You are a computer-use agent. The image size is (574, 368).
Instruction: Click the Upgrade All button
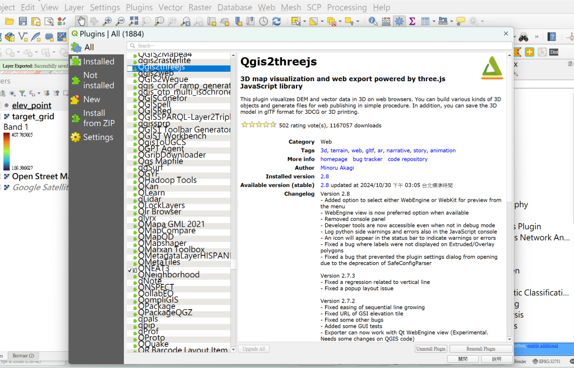[x=254, y=348]
